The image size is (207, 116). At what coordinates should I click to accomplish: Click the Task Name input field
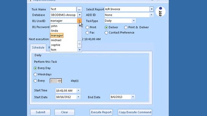pyautogui.click(x=63, y=9)
